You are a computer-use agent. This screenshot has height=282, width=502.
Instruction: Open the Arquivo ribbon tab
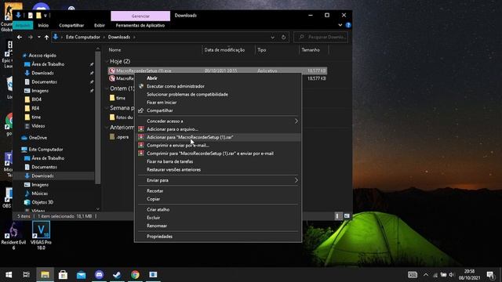pos(23,25)
